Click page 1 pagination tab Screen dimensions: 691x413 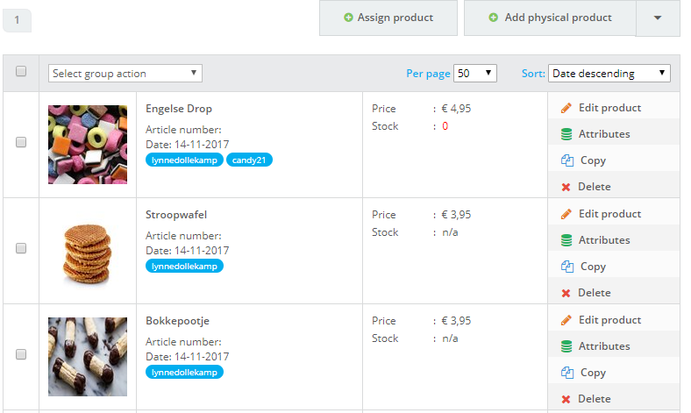pyautogui.click(x=18, y=19)
